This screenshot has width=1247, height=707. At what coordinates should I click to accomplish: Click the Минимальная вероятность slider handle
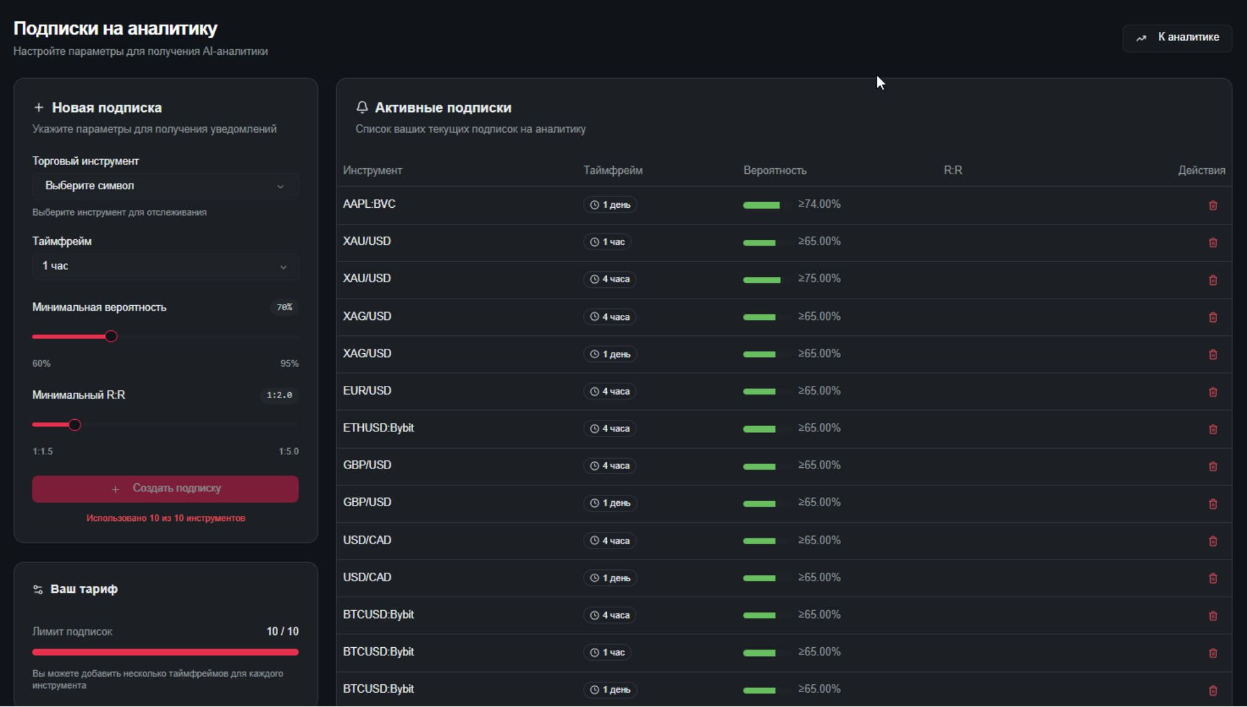pos(111,337)
